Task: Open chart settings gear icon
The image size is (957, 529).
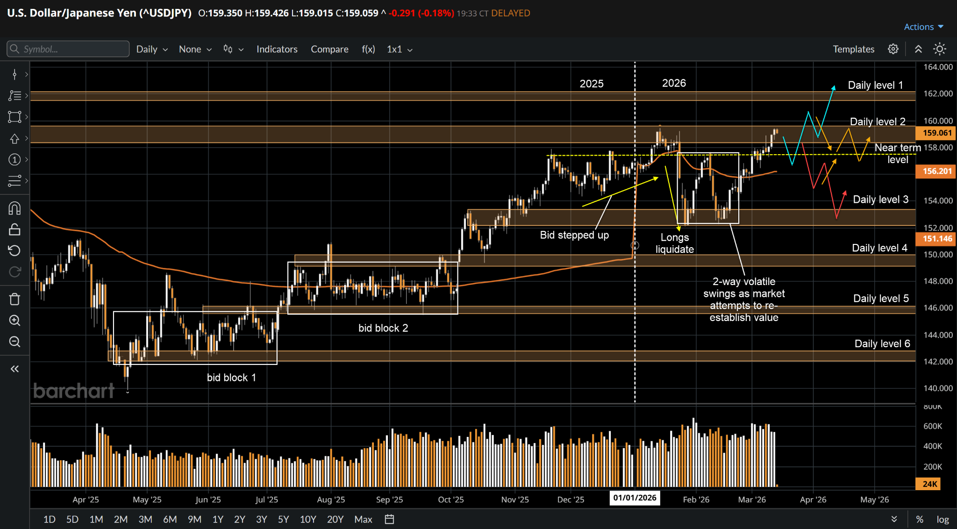Action: coord(893,49)
